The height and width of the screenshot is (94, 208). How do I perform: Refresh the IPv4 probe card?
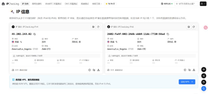tap(98, 27)
